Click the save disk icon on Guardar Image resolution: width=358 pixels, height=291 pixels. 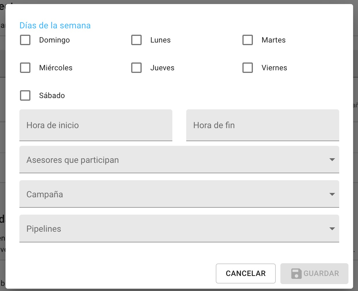coord(296,273)
